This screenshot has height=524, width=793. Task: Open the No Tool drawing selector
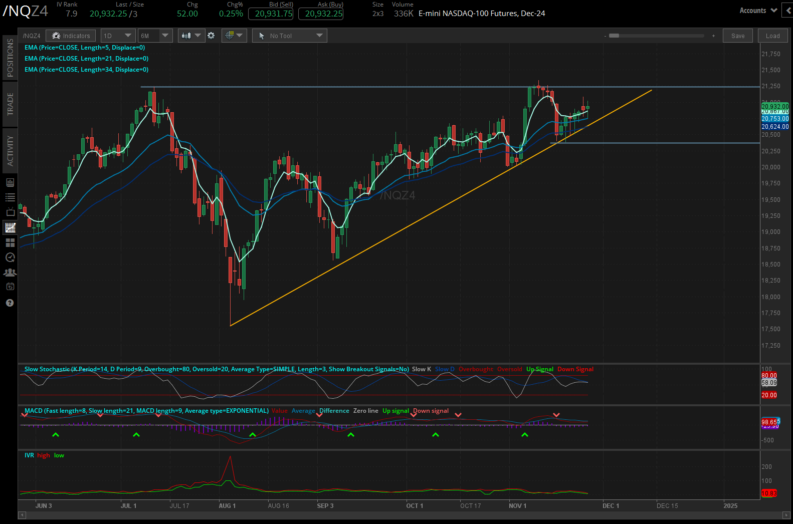click(x=290, y=36)
